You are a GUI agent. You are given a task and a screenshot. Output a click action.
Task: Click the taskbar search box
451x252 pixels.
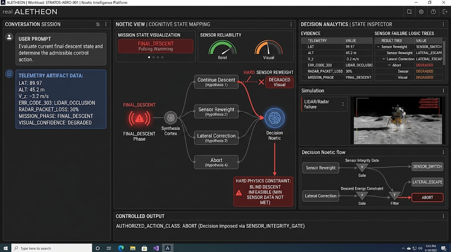pos(52,248)
